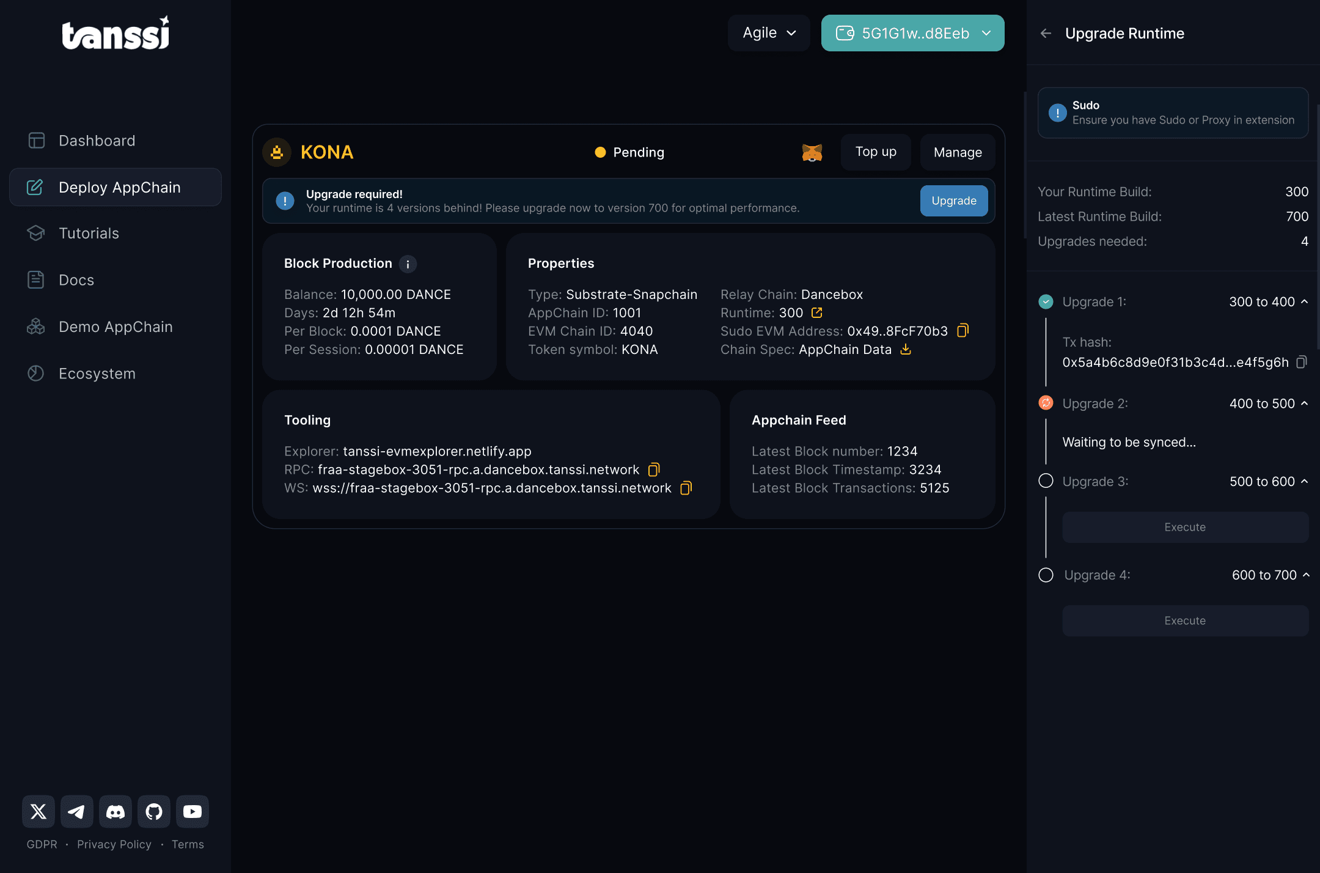Click the MetaMask fox icon

pyautogui.click(x=812, y=152)
